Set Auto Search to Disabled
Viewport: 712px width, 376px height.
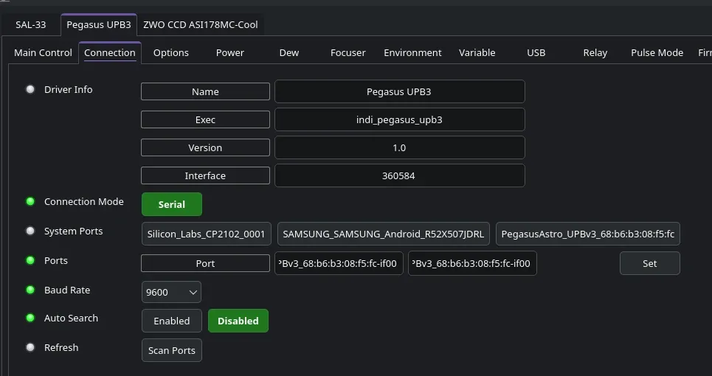(238, 321)
